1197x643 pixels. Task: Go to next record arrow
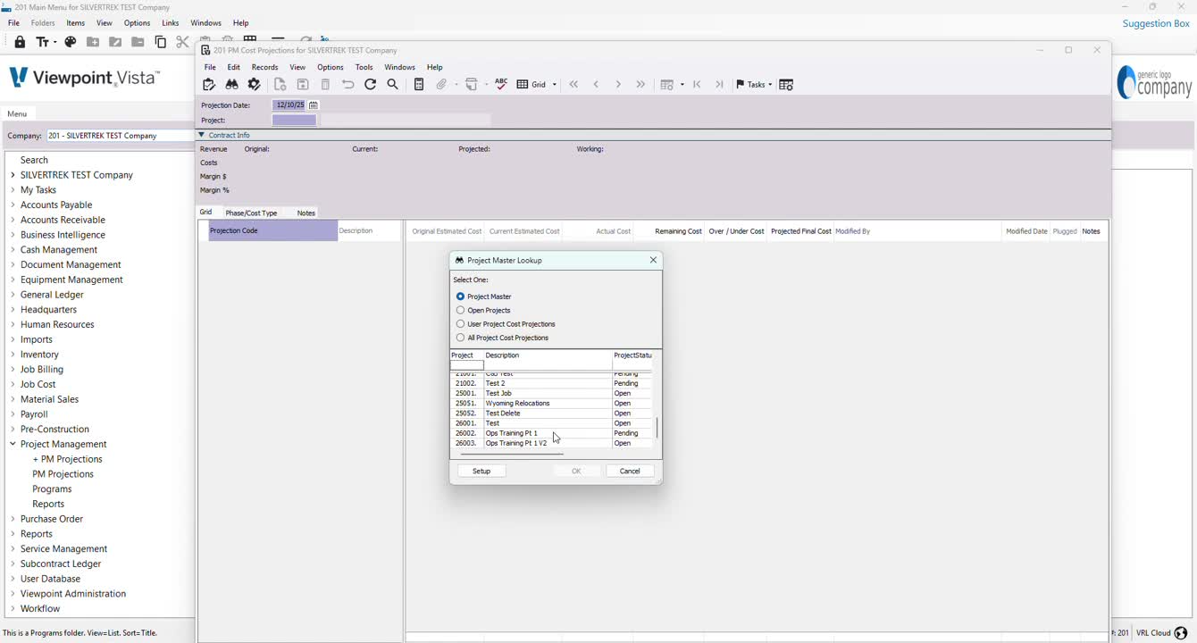click(618, 85)
